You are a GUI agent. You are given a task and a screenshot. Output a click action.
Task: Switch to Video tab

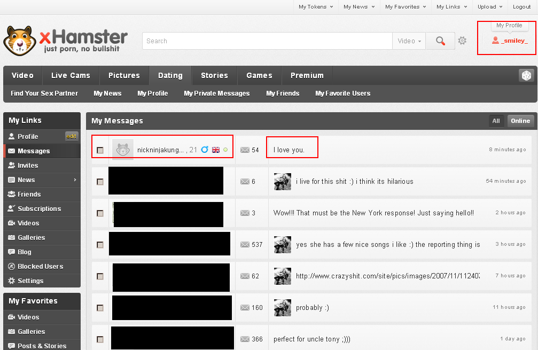pos(22,75)
